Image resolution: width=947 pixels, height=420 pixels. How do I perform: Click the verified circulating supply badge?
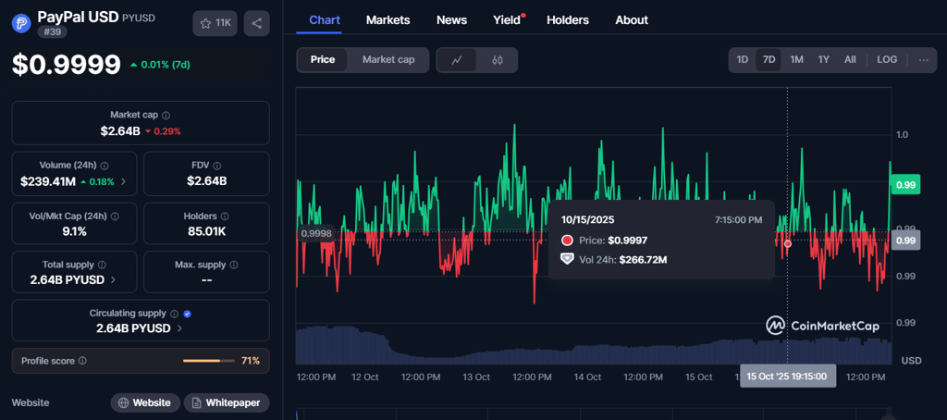pos(187,314)
